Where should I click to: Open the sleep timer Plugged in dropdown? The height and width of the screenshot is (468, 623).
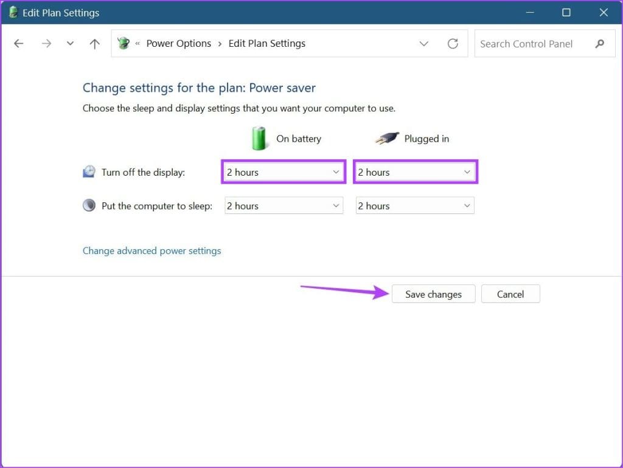[414, 205]
